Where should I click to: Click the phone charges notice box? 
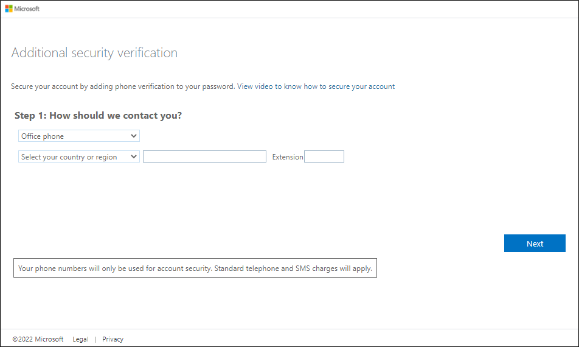coord(195,268)
